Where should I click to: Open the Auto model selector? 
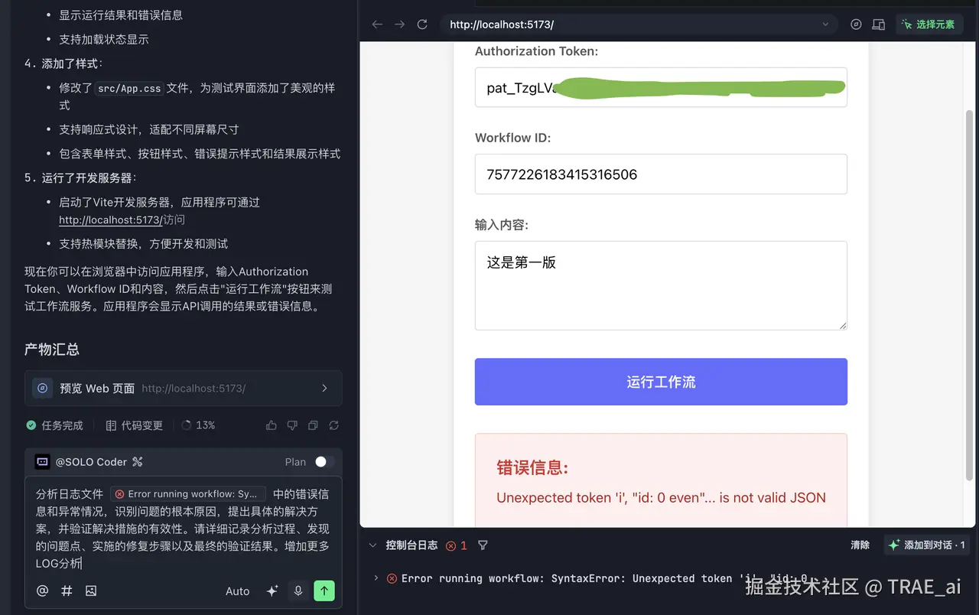coord(237,591)
